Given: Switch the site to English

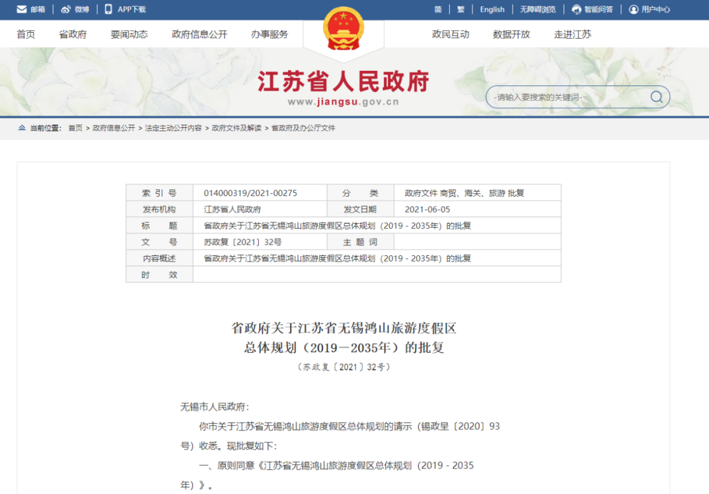Looking at the screenshot, I should [492, 9].
